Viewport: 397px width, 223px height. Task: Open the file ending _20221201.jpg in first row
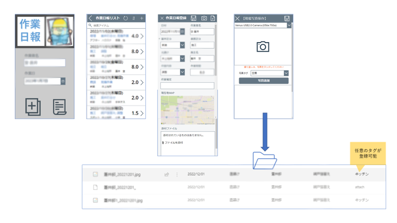tap(122, 175)
